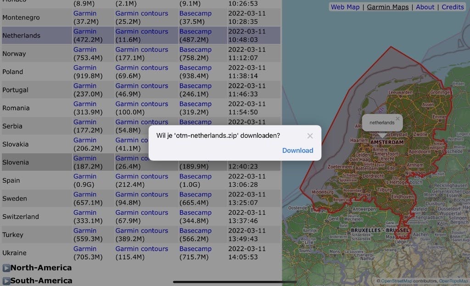470x286 pixels.
Task: Select the Netherlands country name cell
Action: point(37,35)
